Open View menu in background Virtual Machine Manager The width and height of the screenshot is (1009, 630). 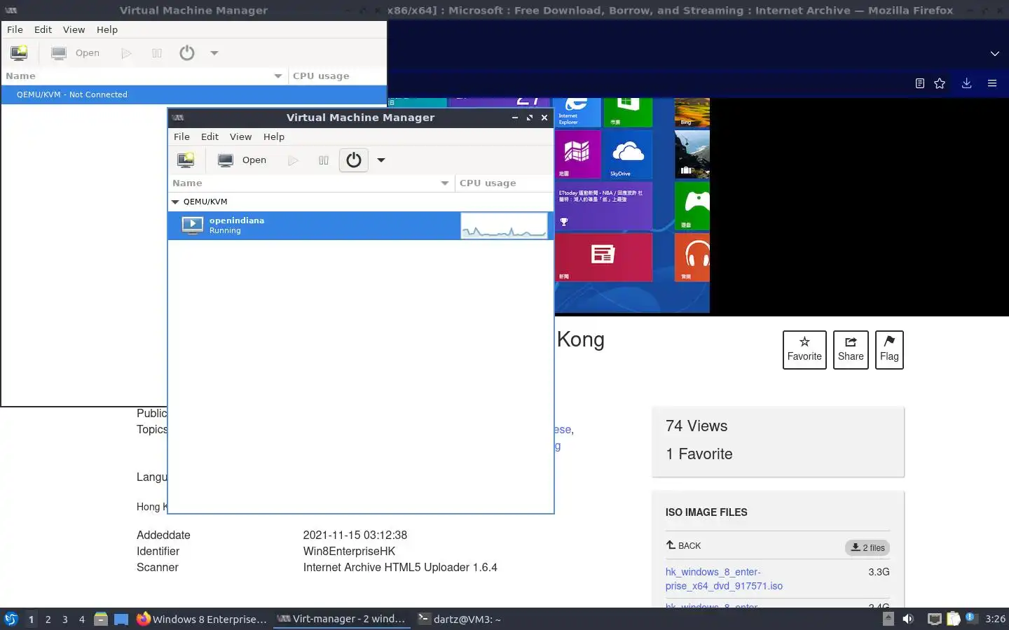coord(74,29)
